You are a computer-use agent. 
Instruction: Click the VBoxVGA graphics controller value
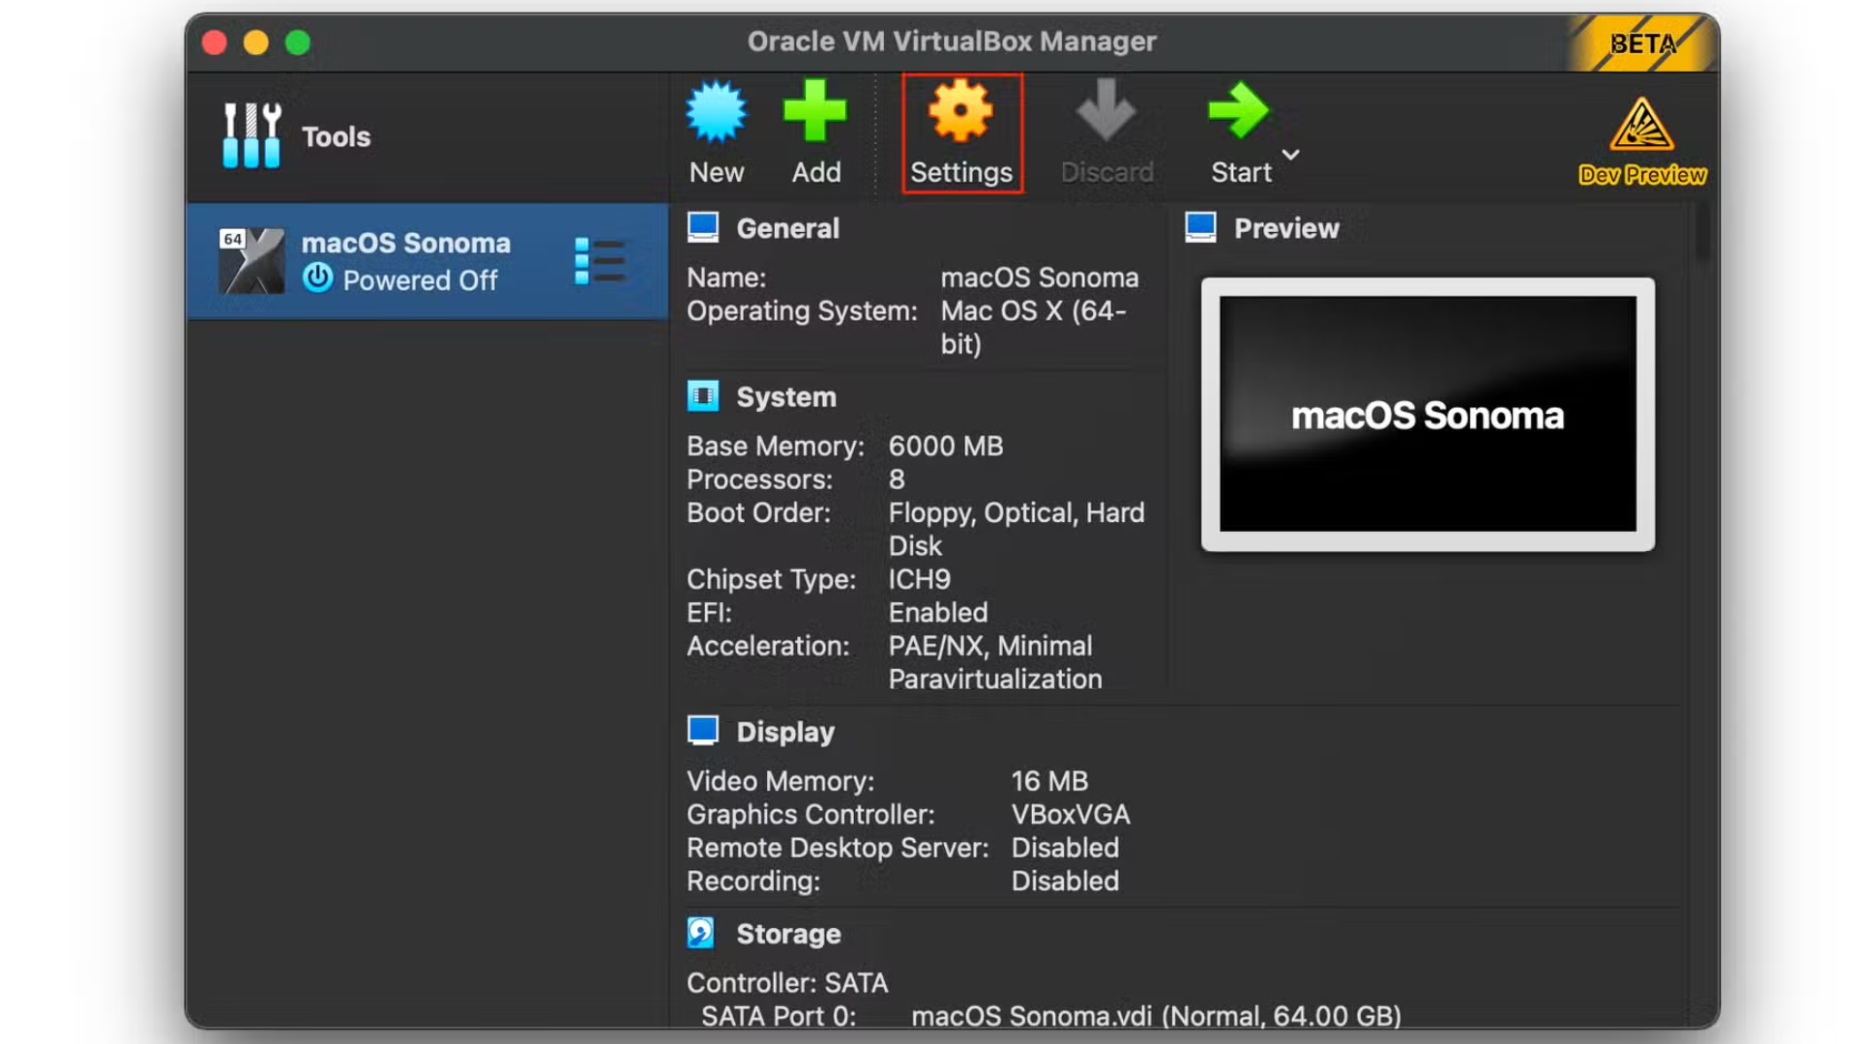1071,814
